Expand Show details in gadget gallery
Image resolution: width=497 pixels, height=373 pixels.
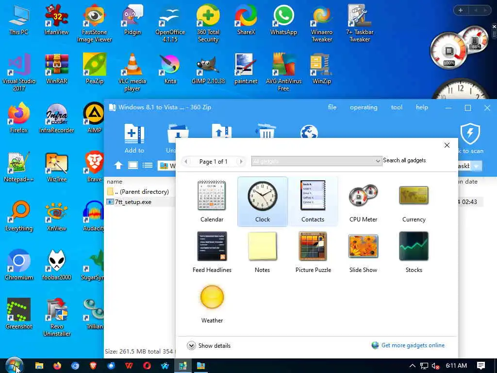209,345
